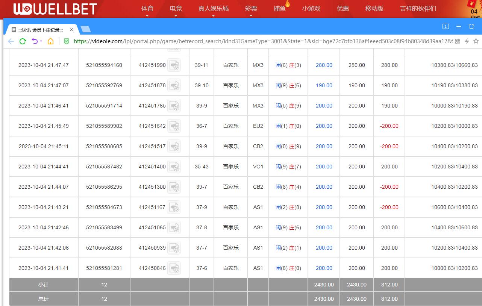The height and width of the screenshot is (306, 482).
Task: Go back with the browser back arrow
Action: pyautogui.click(x=11, y=41)
